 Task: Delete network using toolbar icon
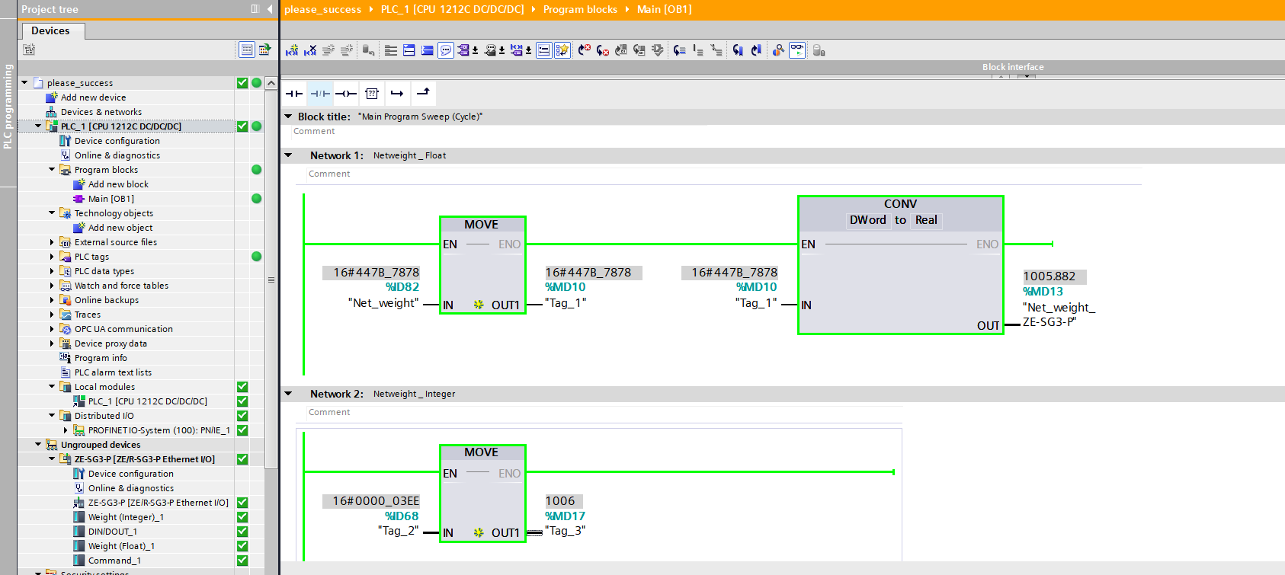[x=310, y=50]
